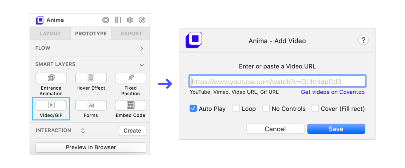Click inside the Video URL field
The width and height of the screenshot is (405, 168).
pos(278,82)
